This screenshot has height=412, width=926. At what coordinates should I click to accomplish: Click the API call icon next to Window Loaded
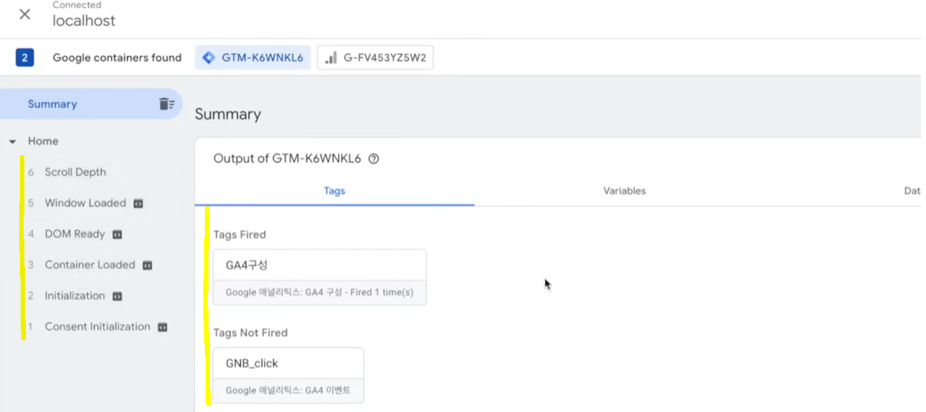tap(138, 203)
